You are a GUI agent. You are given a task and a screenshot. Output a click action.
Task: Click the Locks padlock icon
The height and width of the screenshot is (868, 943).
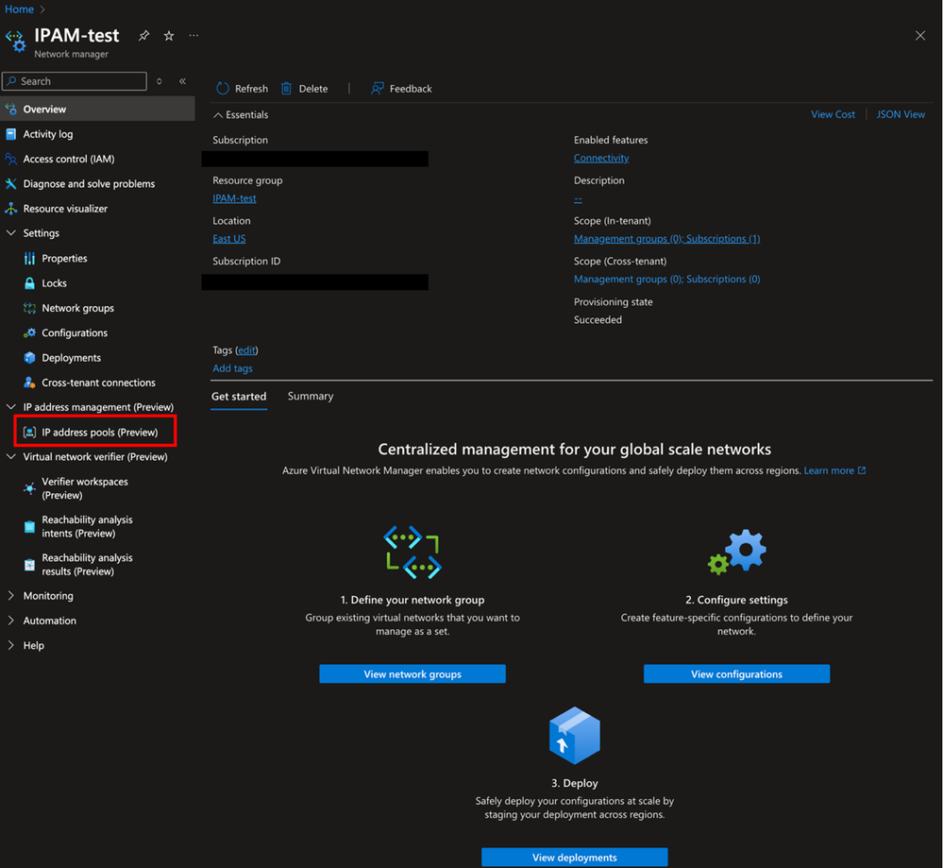(29, 283)
